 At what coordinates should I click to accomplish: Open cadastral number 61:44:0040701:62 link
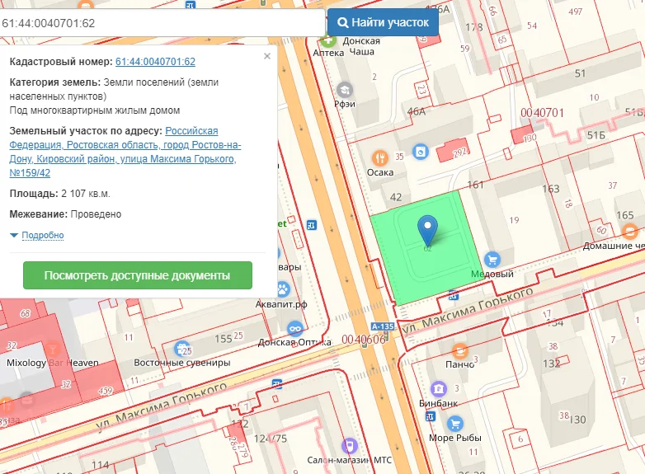[x=155, y=62]
